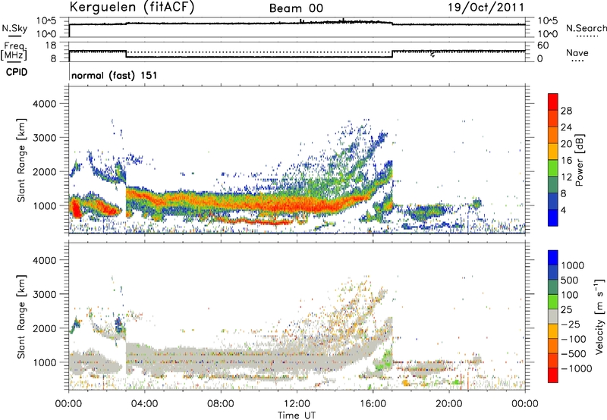
Task: Pick the grey -25 to 25 Velocity segment
Action: coord(553,317)
